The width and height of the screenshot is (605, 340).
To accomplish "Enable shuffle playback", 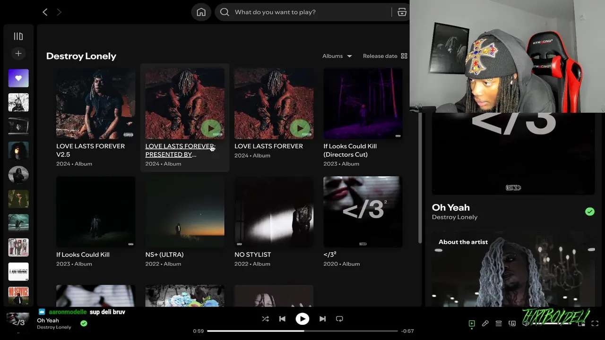I will [265, 319].
